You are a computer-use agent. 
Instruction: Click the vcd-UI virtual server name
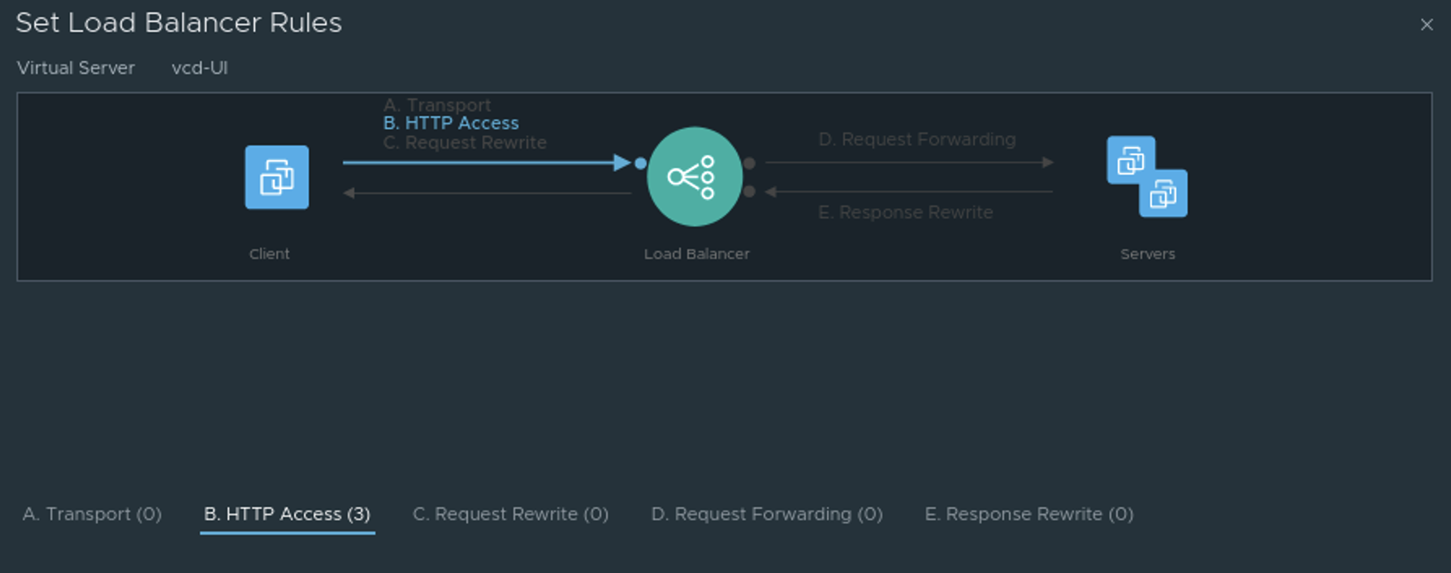coord(200,68)
